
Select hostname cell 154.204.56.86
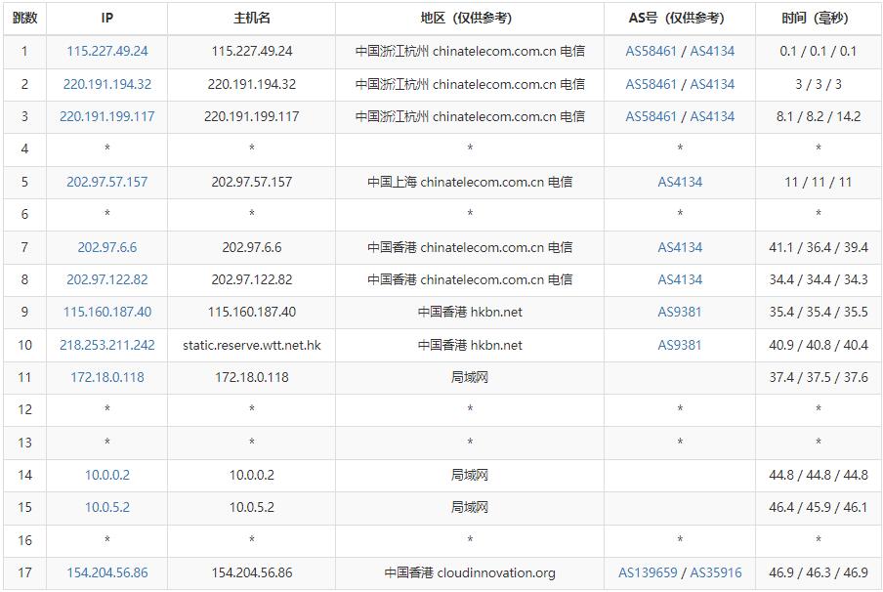[x=252, y=572]
